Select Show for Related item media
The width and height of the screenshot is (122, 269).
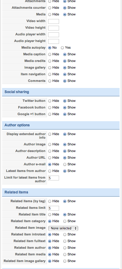point(65,254)
